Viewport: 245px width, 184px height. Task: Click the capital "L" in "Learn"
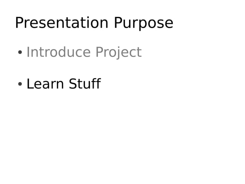click(30, 84)
